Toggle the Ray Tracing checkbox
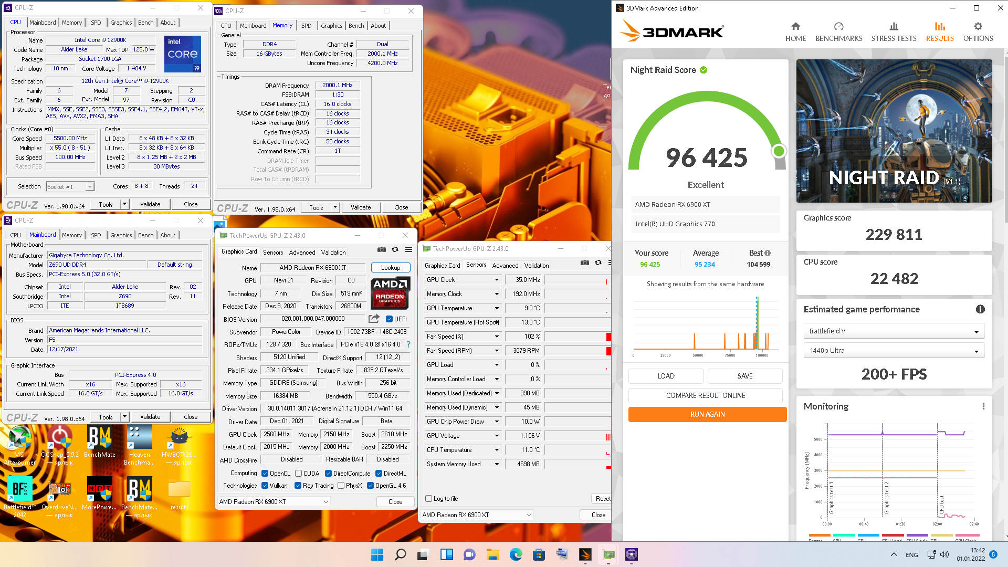 [x=298, y=486]
